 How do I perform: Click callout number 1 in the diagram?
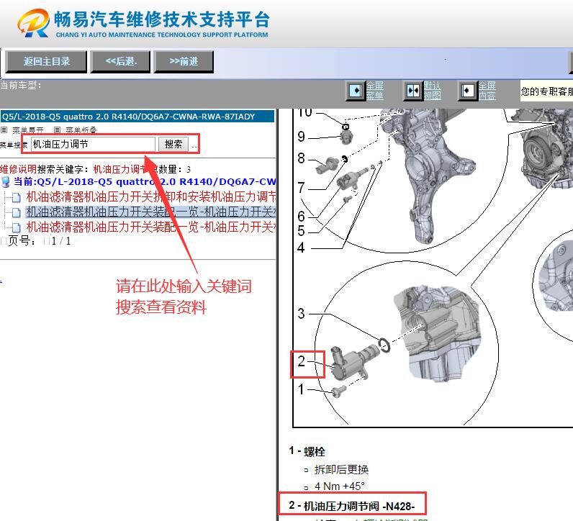(301, 389)
